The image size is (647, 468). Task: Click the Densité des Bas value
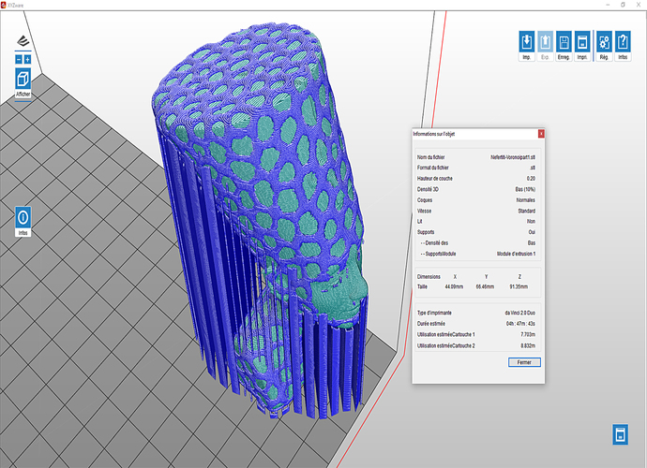click(532, 242)
